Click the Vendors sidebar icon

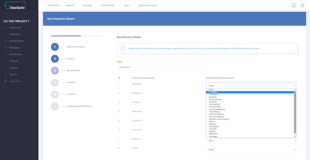(6, 68)
